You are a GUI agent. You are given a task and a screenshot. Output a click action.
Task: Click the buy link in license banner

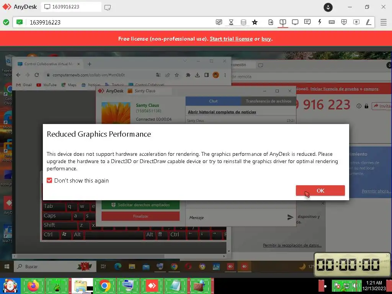click(266, 39)
